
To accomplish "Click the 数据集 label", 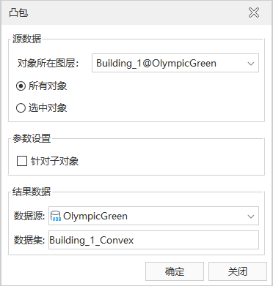I will pyautogui.click(x=29, y=240).
